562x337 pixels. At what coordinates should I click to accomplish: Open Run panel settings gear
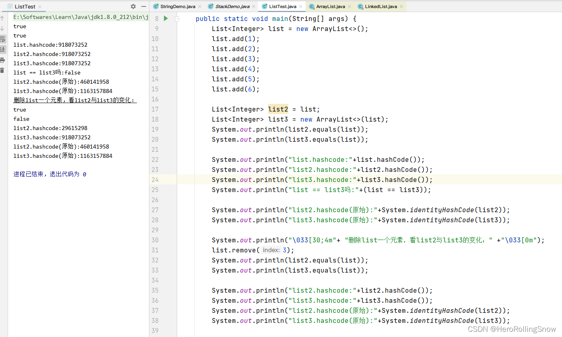[133, 6]
